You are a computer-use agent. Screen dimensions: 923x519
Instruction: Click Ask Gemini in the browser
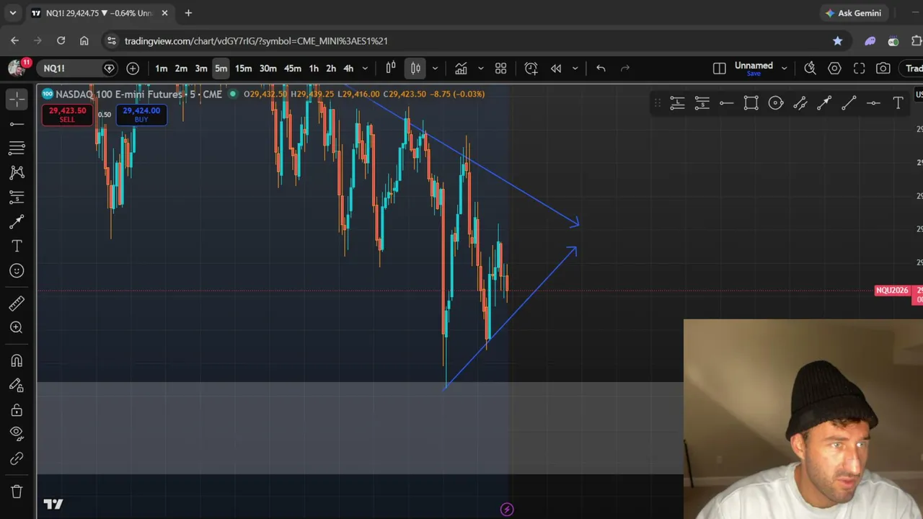pyautogui.click(x=854, y=13)
